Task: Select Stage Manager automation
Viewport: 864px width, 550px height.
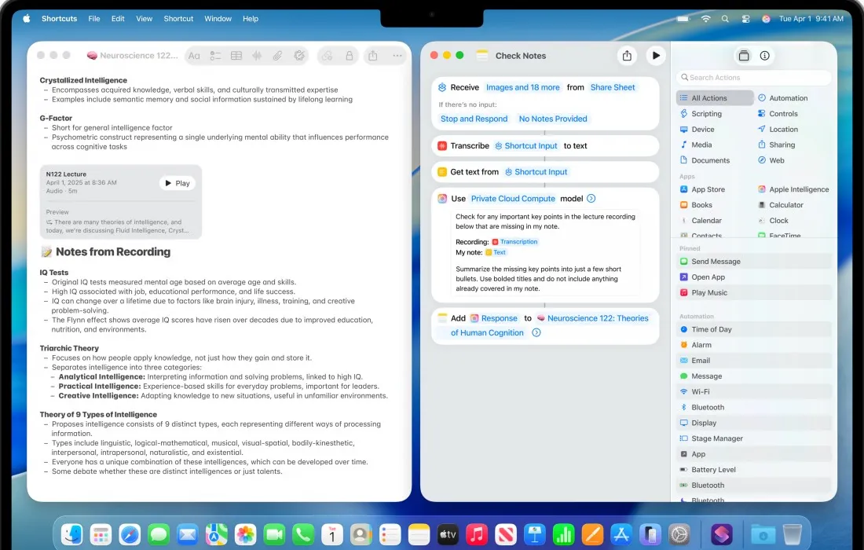Action: coord(754,438)
